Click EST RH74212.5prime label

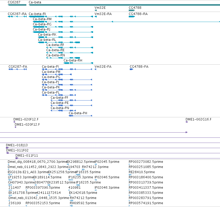(x=83, y=198)
